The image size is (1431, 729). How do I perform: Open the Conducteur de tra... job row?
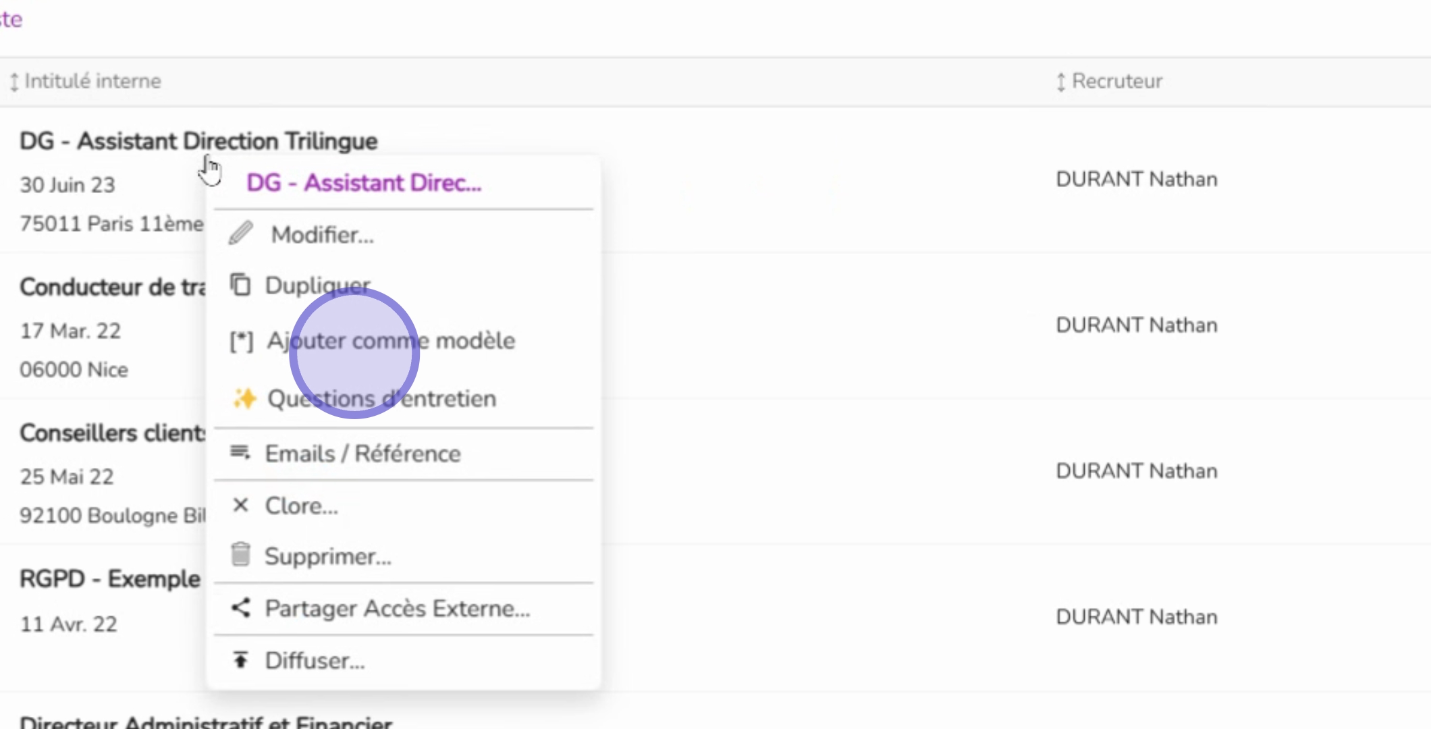(x=113, y=287)
